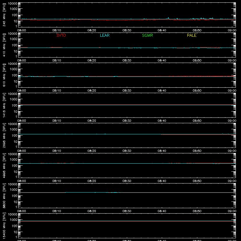Screen dimensions: 241x241
Task: Click 08:30 tick label under 4995 MHz plot
Action: point(127,181)
